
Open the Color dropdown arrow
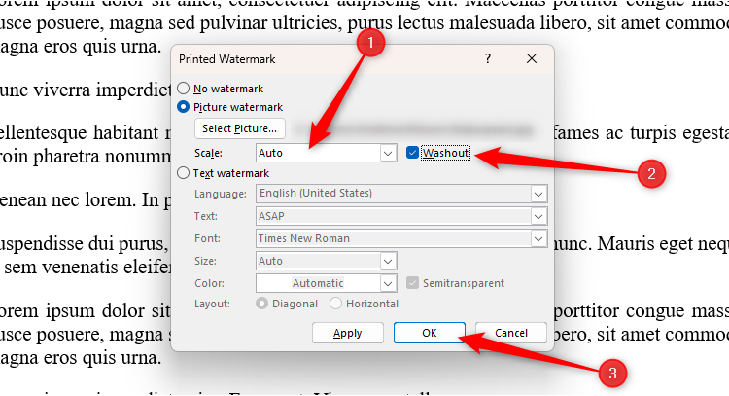[x=388, y=283]
